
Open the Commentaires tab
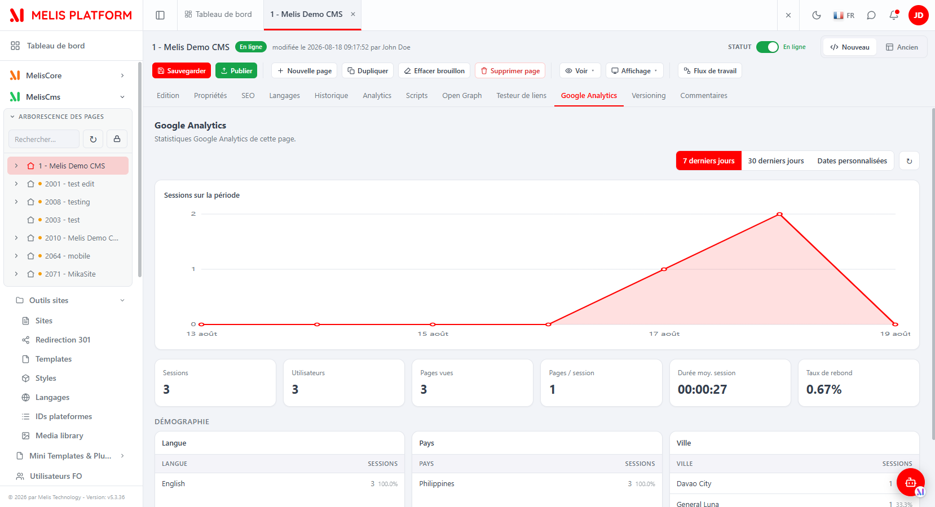tap(704, 96)
